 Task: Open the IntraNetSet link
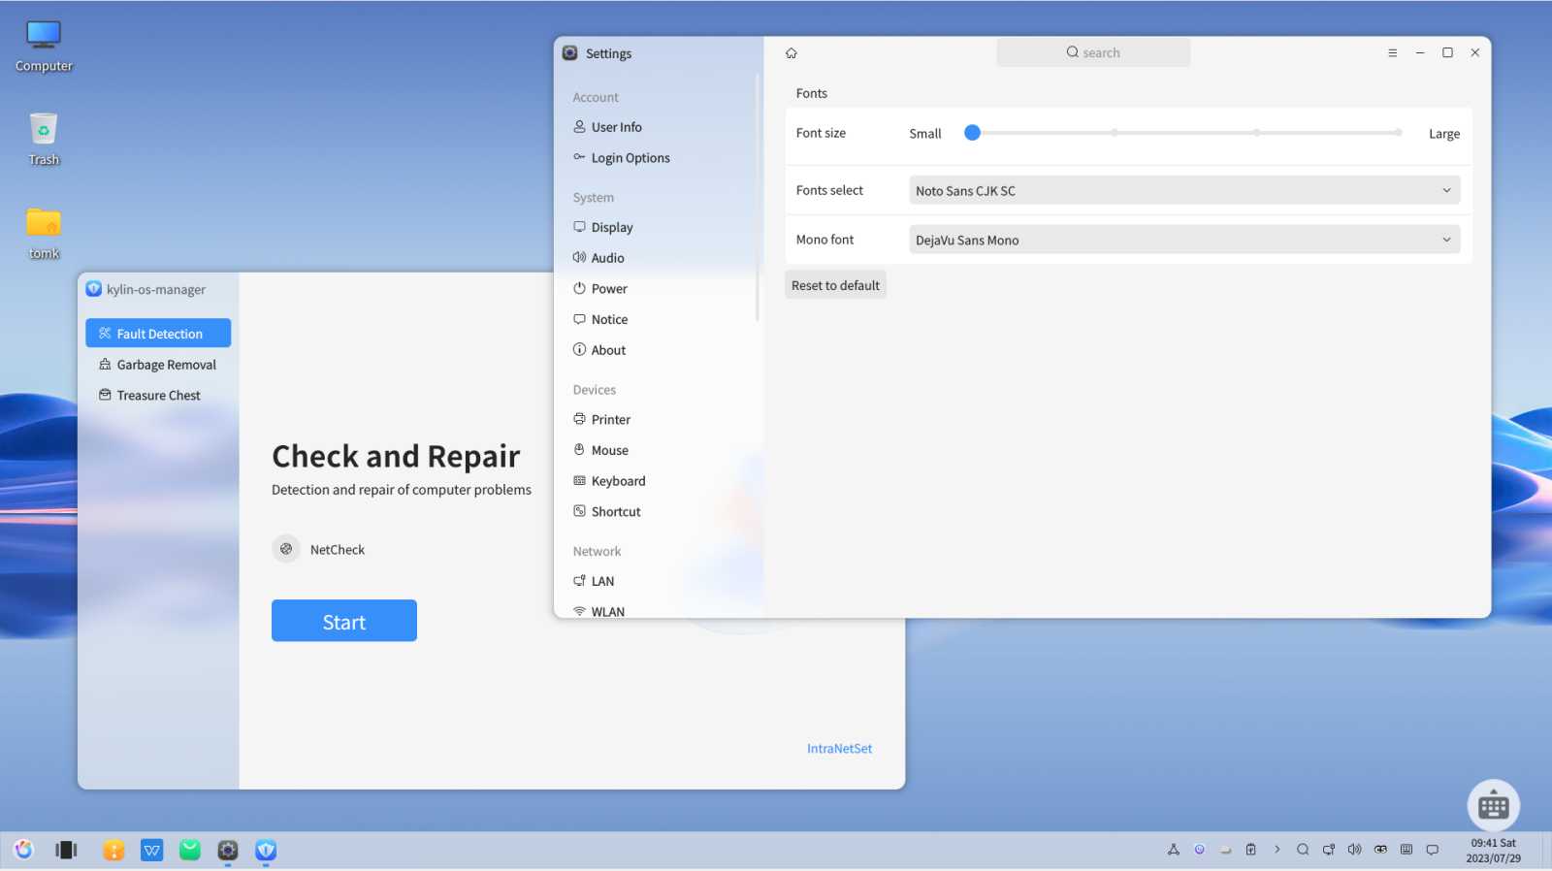point(839,749)
